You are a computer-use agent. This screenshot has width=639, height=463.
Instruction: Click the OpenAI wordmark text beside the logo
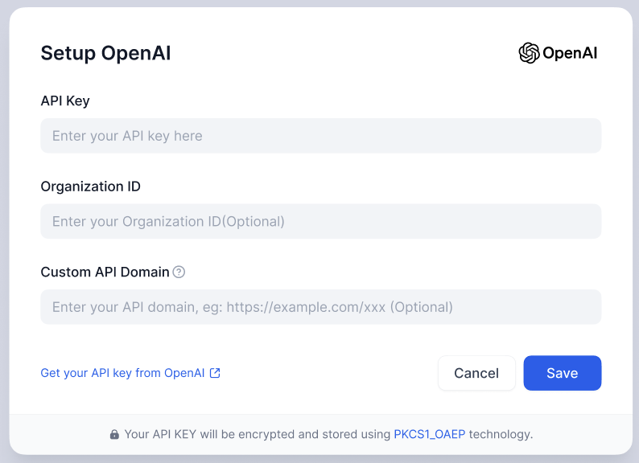[570, 54]
